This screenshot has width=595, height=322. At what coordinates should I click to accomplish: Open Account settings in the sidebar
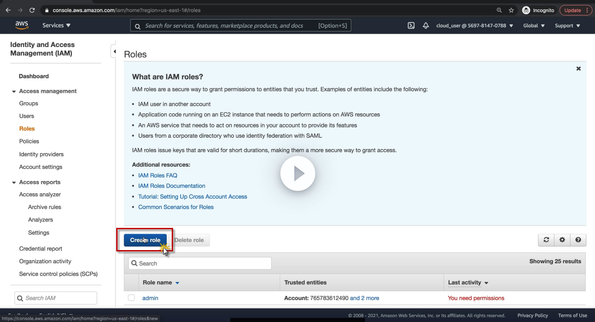[x=41, y=167]
